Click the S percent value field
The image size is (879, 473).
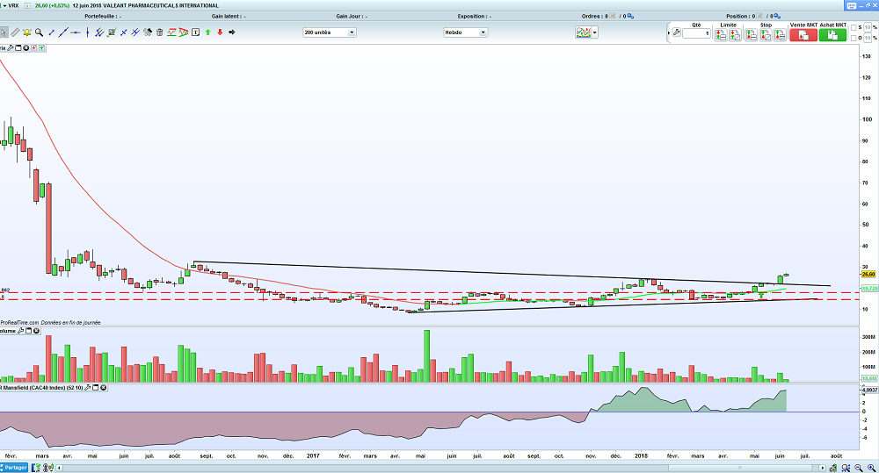(x=868, y=27)
